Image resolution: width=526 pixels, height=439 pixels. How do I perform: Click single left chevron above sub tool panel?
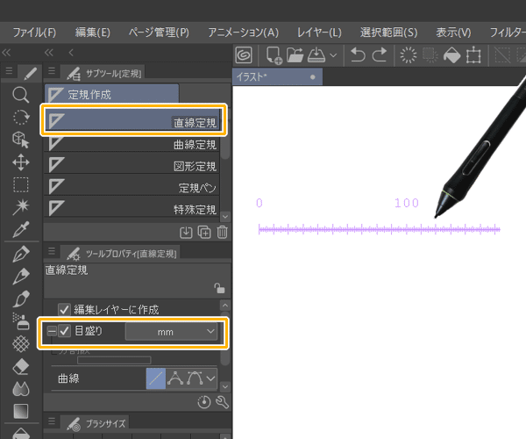click(x=71, y=53)
